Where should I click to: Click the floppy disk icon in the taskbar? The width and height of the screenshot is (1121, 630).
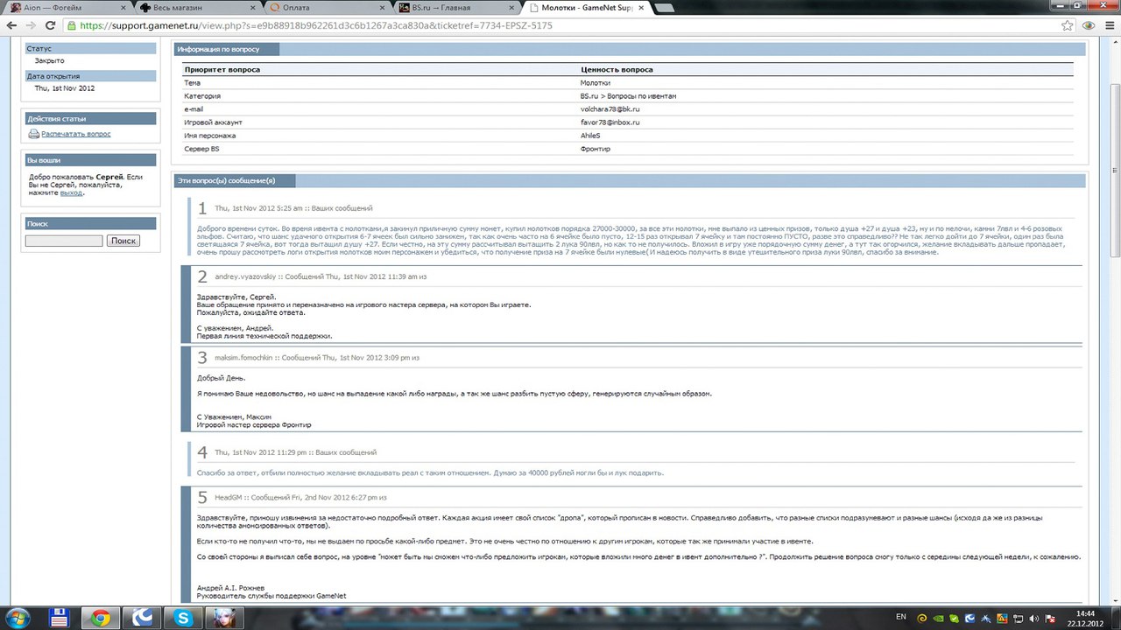pyautogui.click(x=60, y=617)
